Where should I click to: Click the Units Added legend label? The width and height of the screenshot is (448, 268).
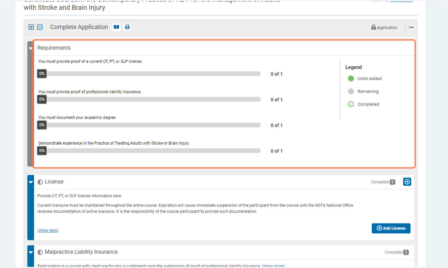pos(370,78)
